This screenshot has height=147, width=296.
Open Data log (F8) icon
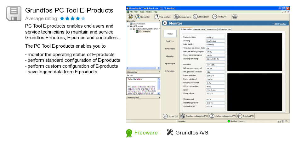tap(240, 116)
